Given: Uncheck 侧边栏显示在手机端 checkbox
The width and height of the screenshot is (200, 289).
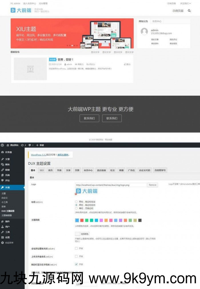Looking at the screenshot, I should pyautogui.click(x=76, y=264).
